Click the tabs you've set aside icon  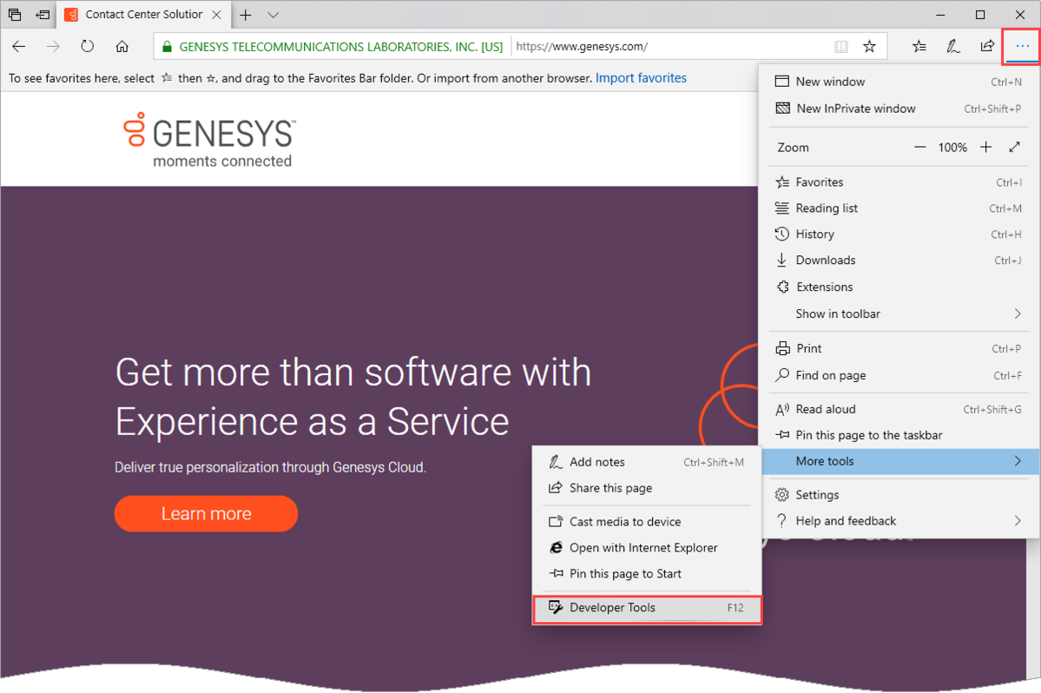[15, 15]
